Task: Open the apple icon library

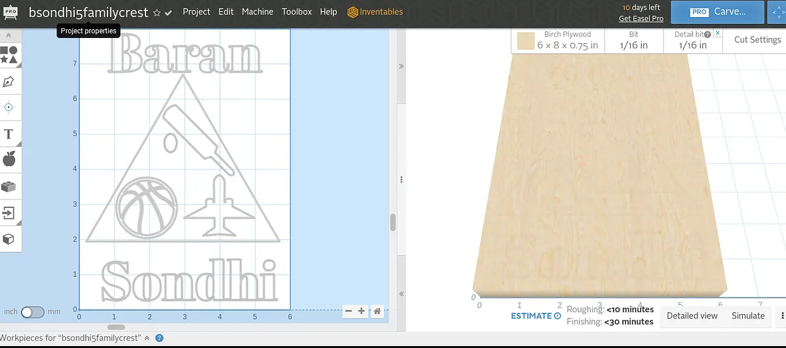Action: coord(9,158)
